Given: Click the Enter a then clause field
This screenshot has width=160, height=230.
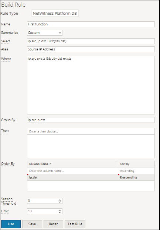Looking at the screenshot, I should click(91, 131).
